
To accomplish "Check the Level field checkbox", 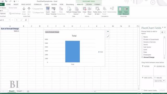I will coord(142,50).
